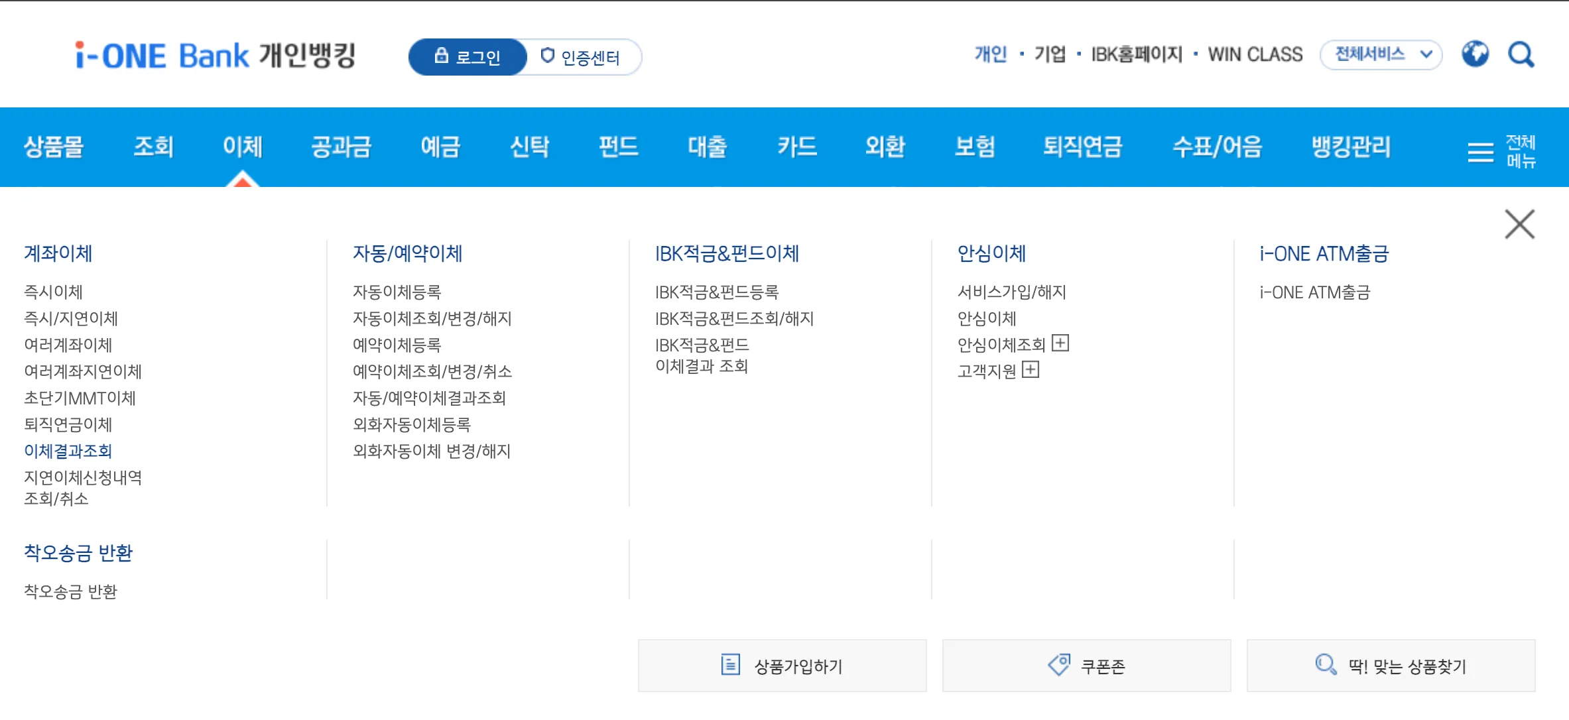This screenshot has width=1569, height=720.
Task: Open the globe language icon
Action: [1475, 54]
